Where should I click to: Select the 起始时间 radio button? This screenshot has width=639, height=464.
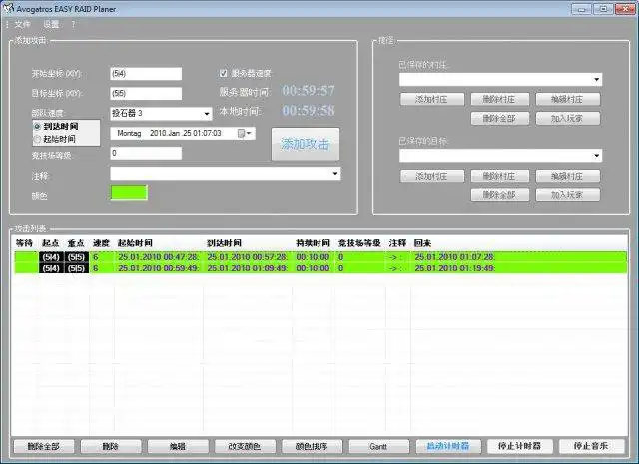pyautogui.click(x=37, y=139)
